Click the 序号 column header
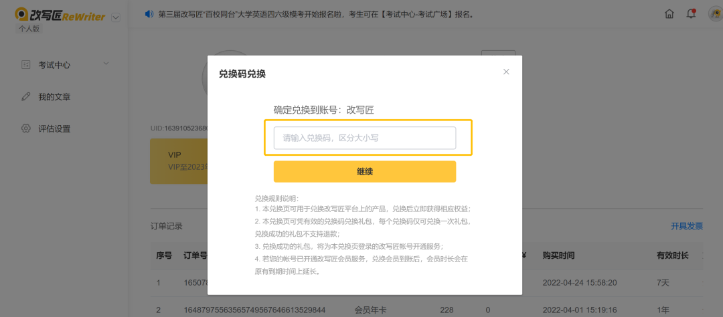 [164, 255]
